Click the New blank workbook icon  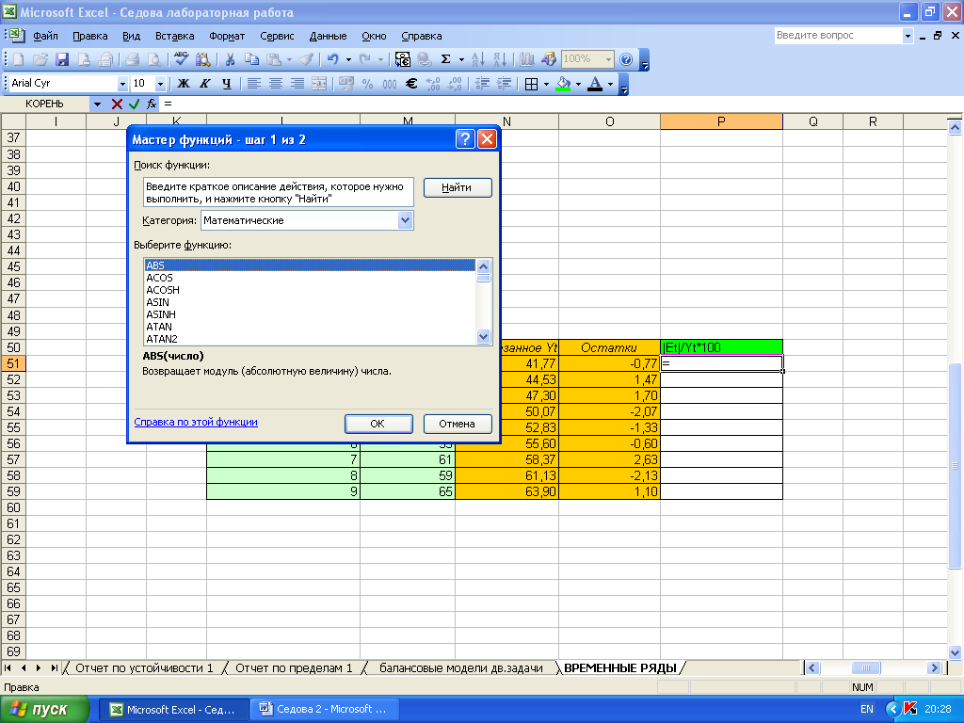click(19, 59)
